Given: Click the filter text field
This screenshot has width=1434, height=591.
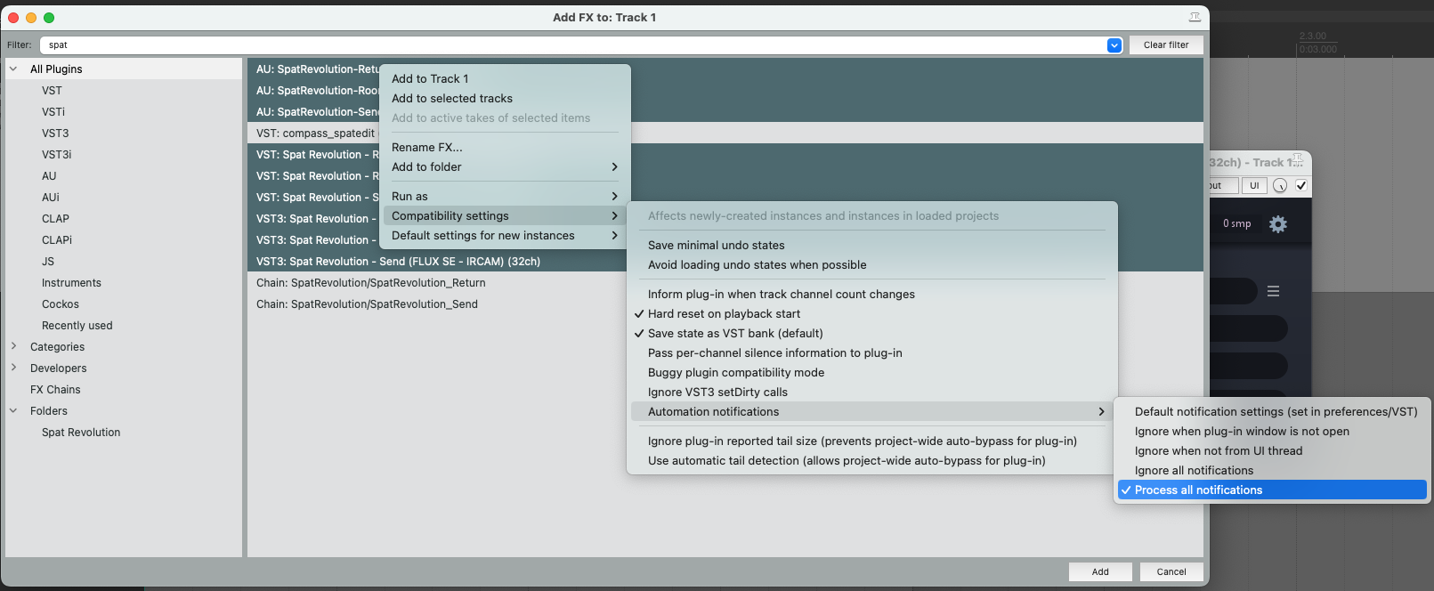Looking at the screenshot, I should [570, 45].
